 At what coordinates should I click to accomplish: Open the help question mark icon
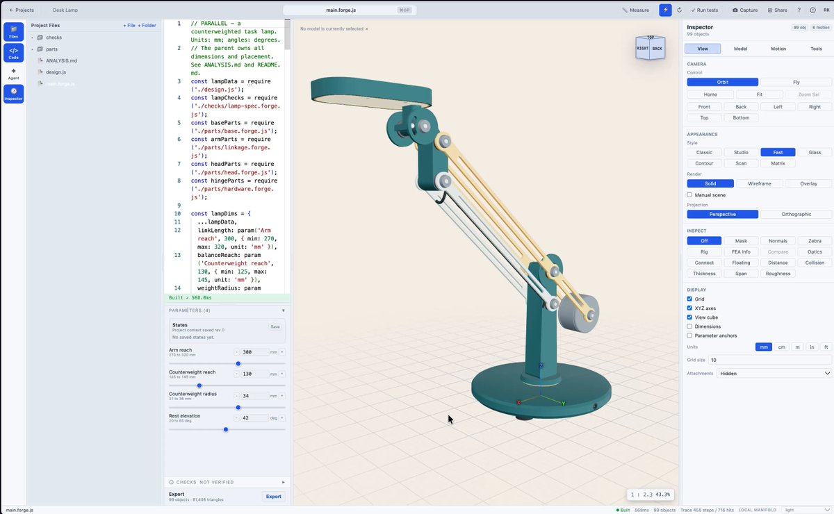pyautogui.click(x=799, y=10)
